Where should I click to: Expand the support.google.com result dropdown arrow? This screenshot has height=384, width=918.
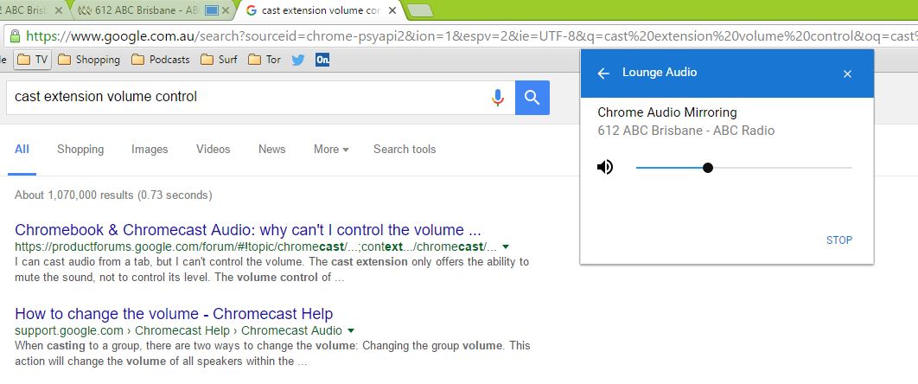coord(351,330)
